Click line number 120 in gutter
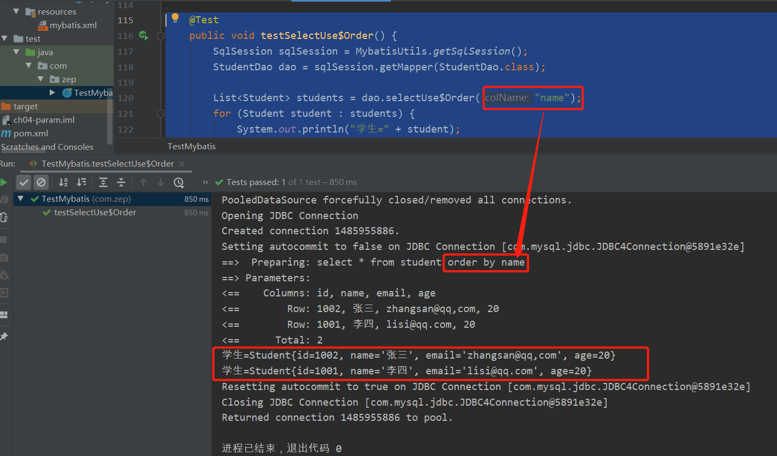 point(125,98)
